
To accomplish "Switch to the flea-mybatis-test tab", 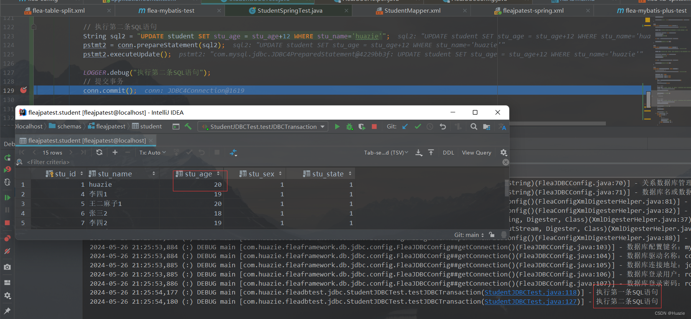I will [x=171, y=11].
